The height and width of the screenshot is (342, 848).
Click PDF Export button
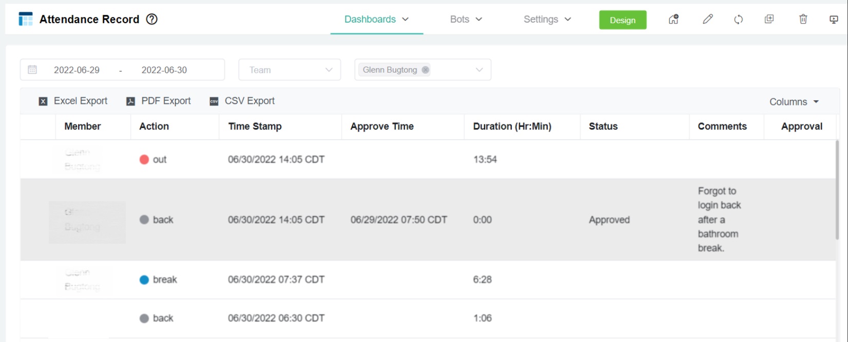pos(159,101)
